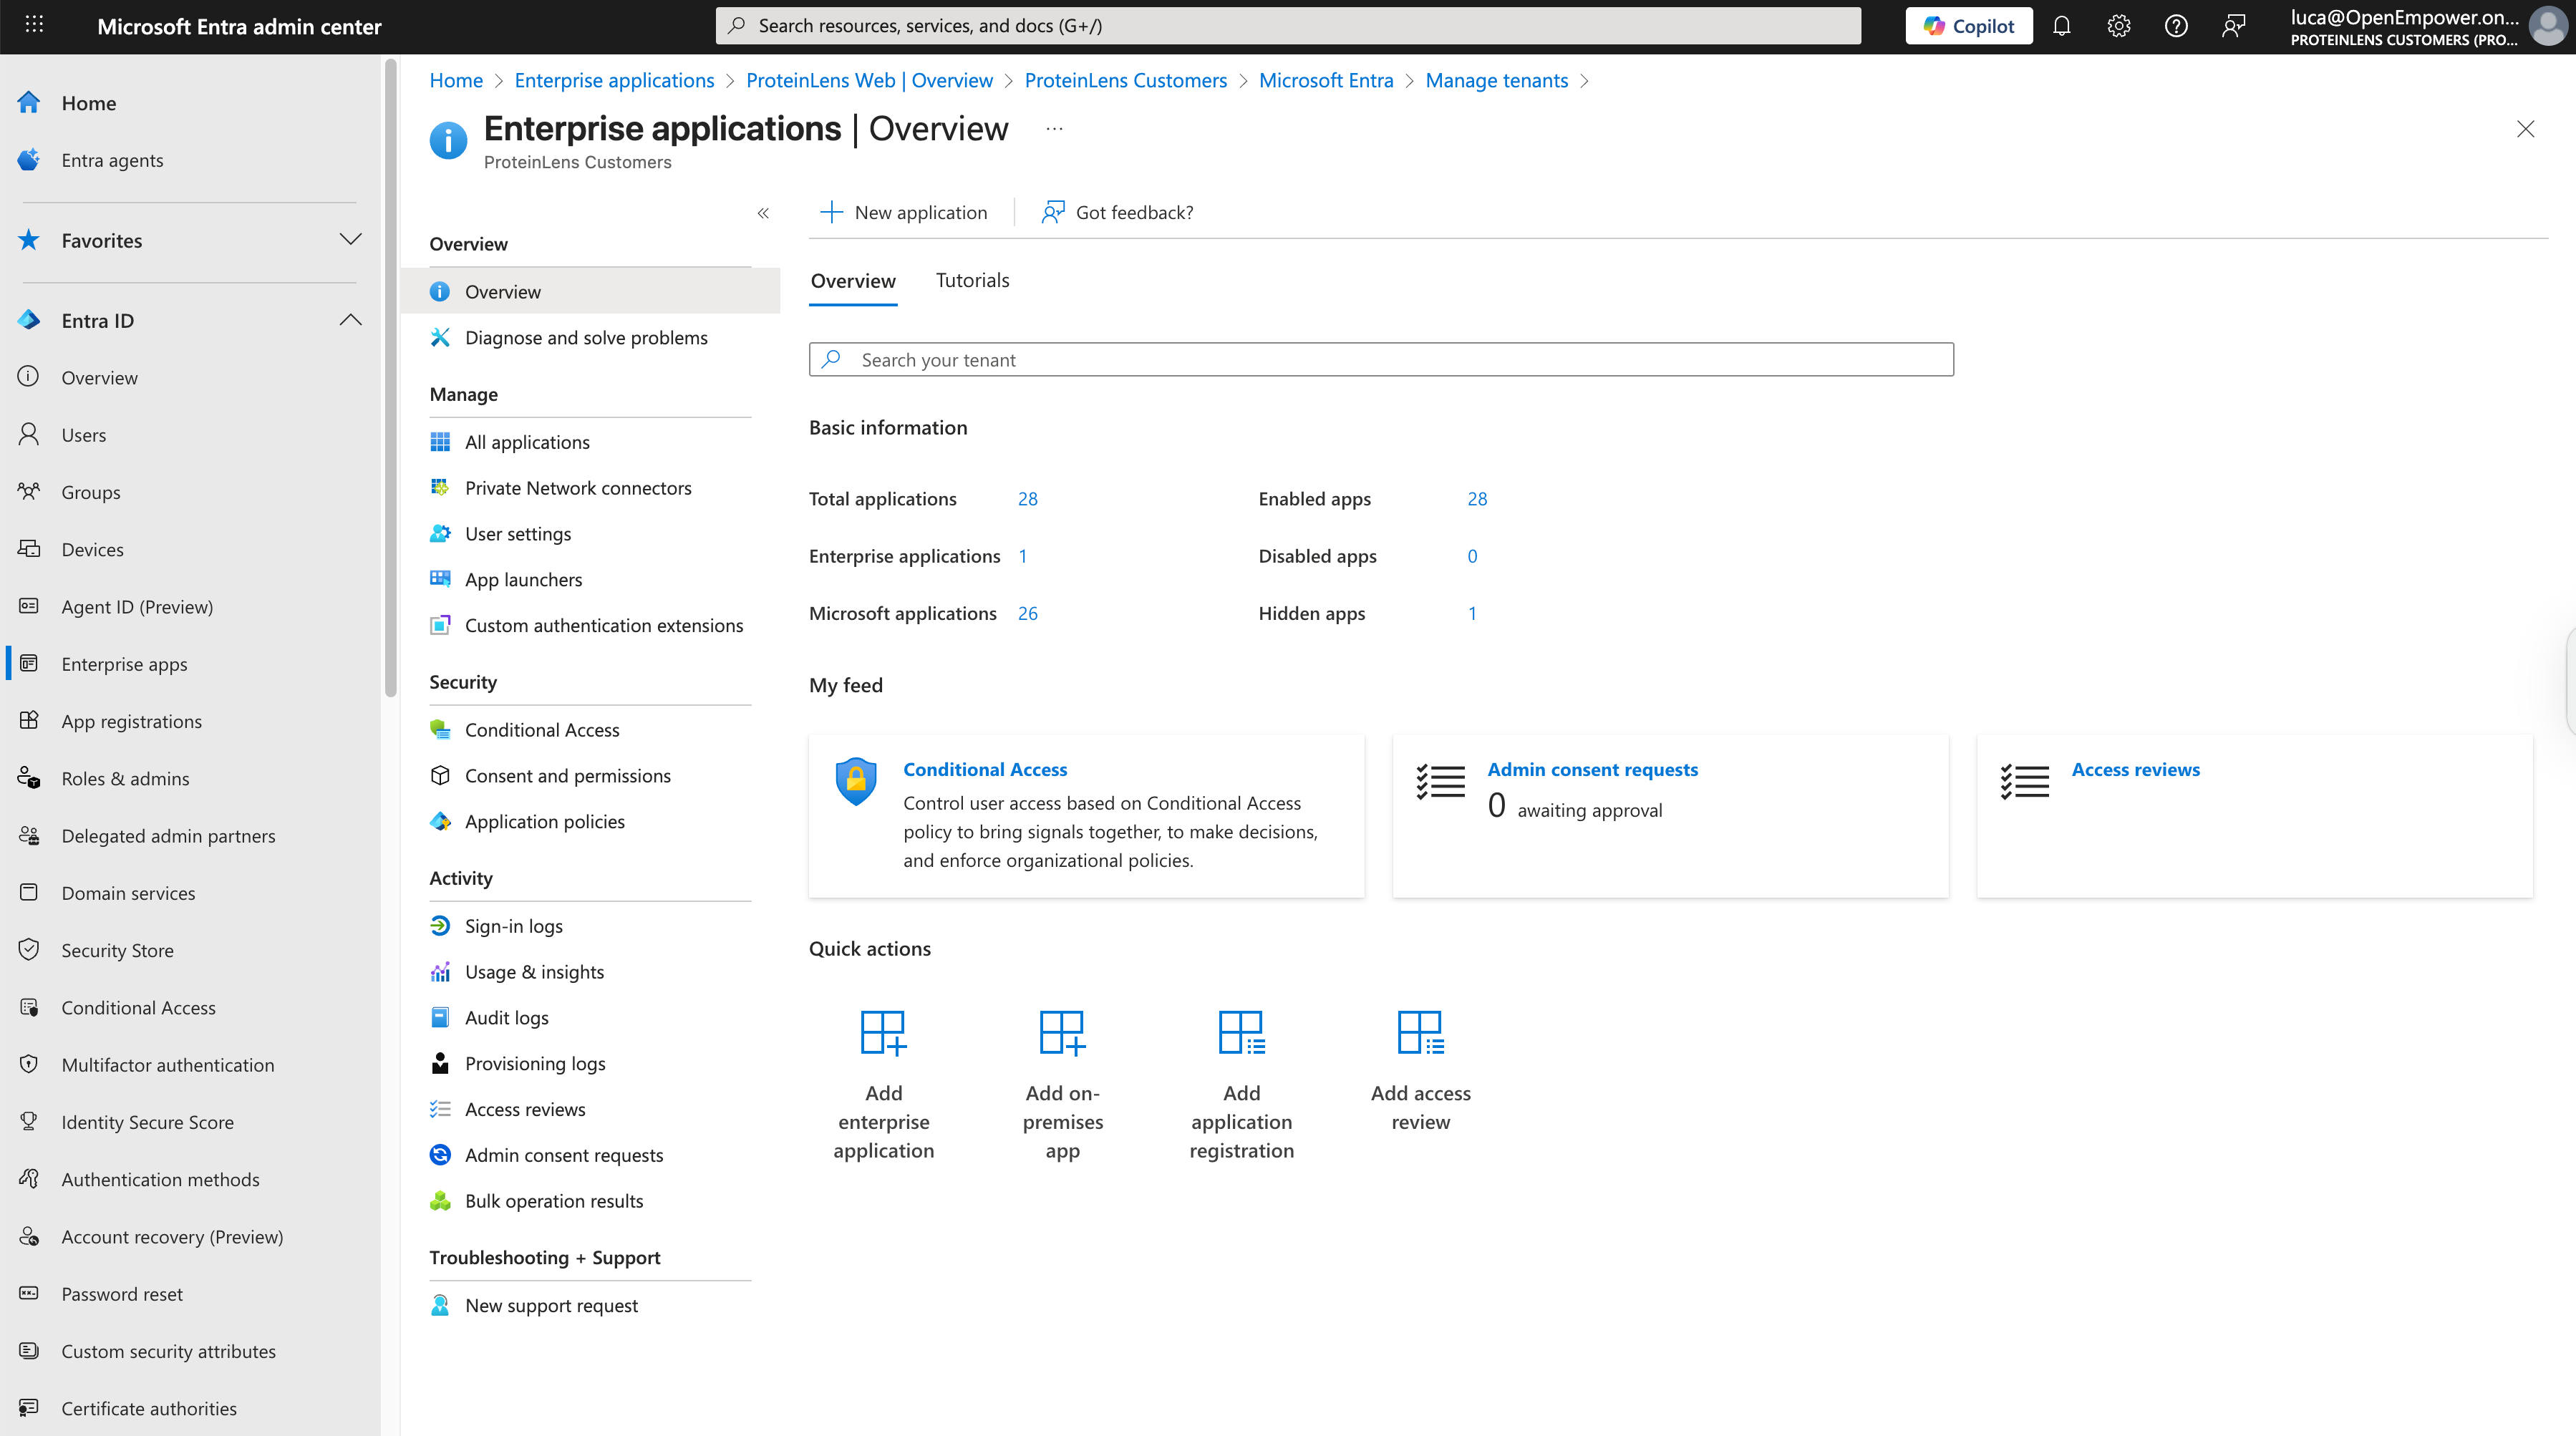Click the help question mark icon

[2176, 25]
